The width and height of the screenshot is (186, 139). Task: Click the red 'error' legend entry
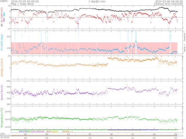click(x=48, y=131)
